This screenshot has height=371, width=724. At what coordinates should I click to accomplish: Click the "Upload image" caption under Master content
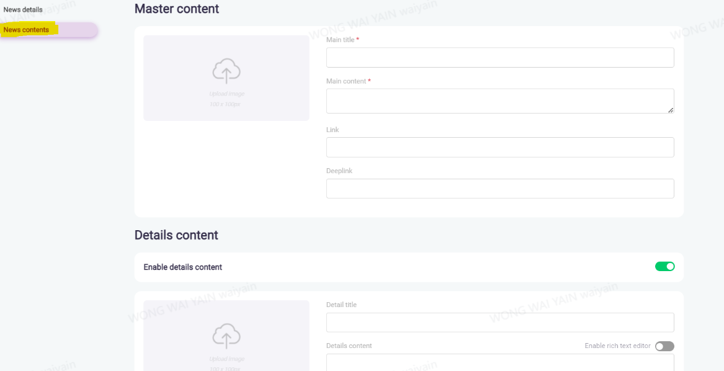point(226,94)
